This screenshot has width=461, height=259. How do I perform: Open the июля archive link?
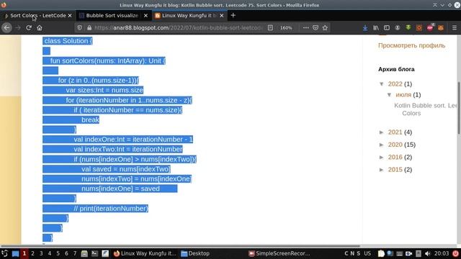pyautogui.click(x=403, y=95)
